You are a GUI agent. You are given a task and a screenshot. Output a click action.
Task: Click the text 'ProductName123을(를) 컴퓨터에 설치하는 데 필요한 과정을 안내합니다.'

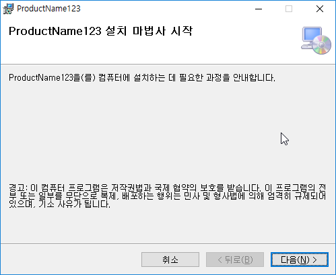coord(142,77)
